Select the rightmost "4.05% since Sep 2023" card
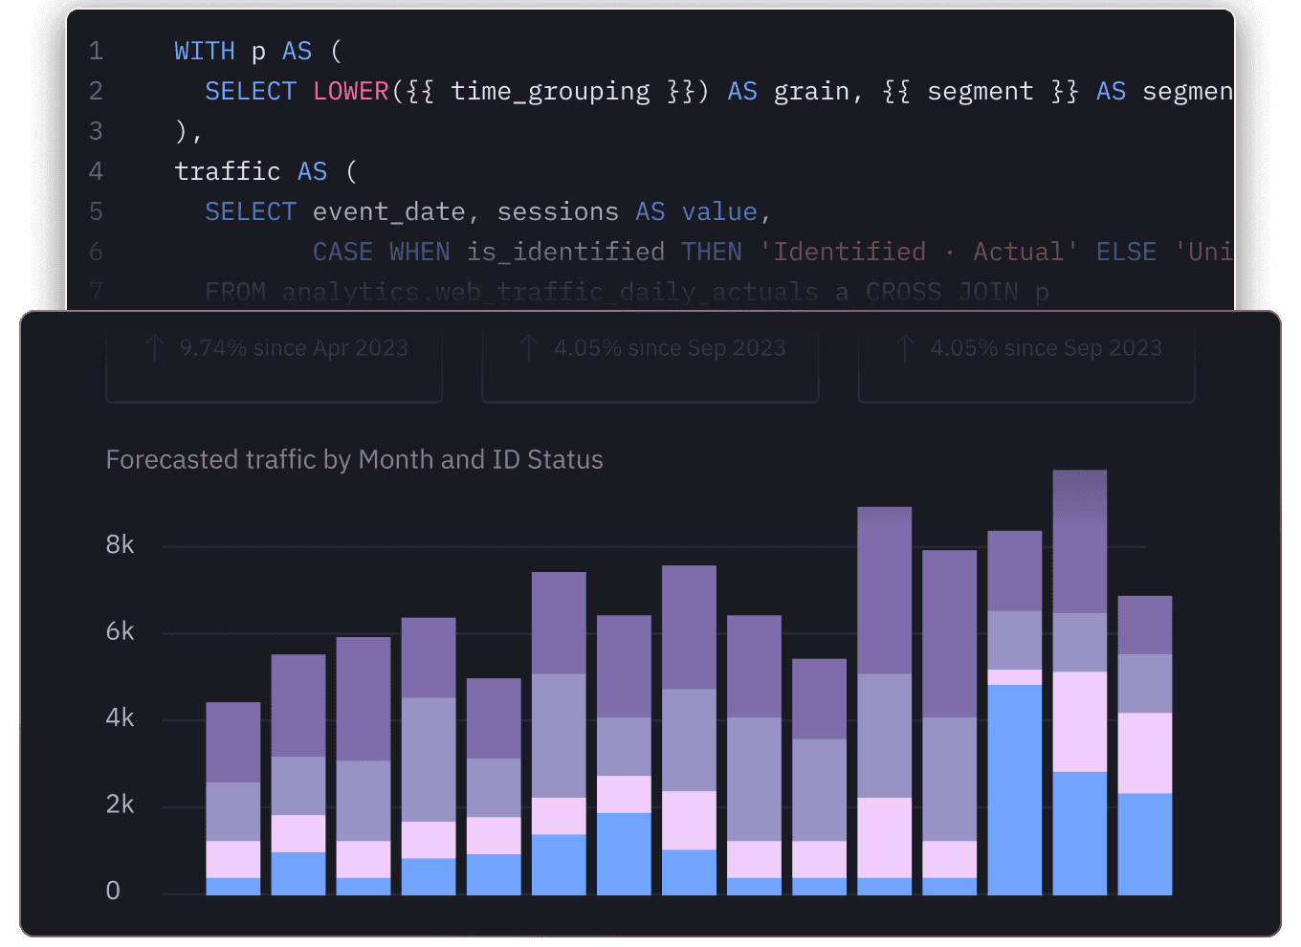This screenshot has height=947, width=1301. click(1025, 362)
